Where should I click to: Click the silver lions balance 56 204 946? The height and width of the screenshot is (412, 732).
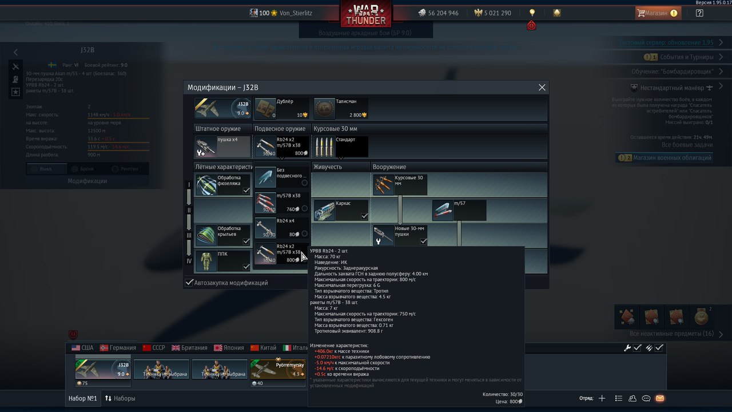coord(437,13)
